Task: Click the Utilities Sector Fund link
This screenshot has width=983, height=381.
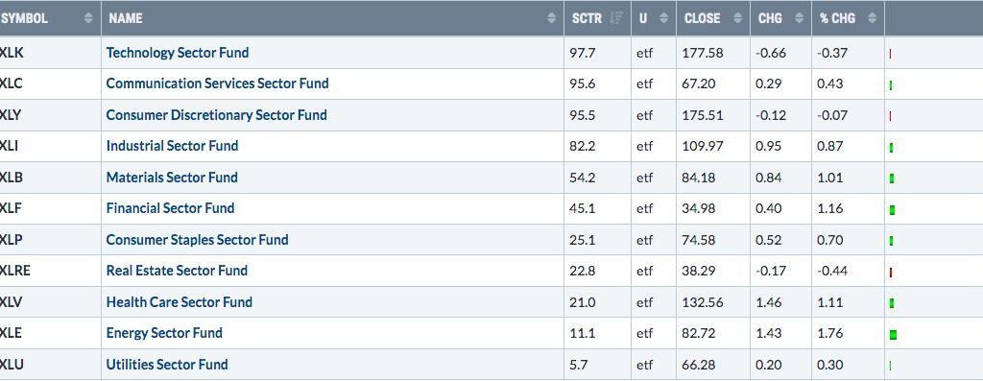Action: pos(167,365)
